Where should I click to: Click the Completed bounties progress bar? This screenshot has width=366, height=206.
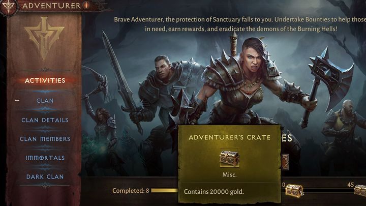pos(165,191)
